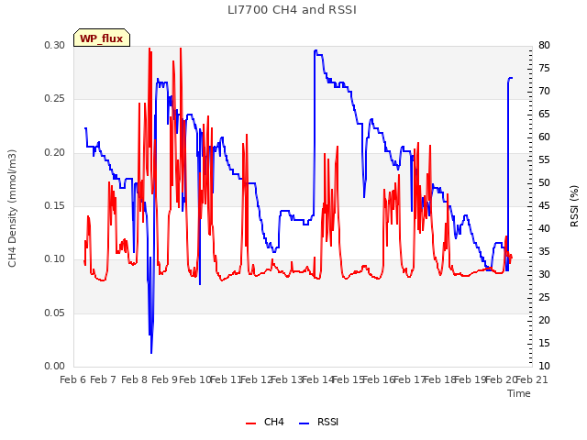Click the 65 right axis value

pyautogui.click(x=544, y=114)
